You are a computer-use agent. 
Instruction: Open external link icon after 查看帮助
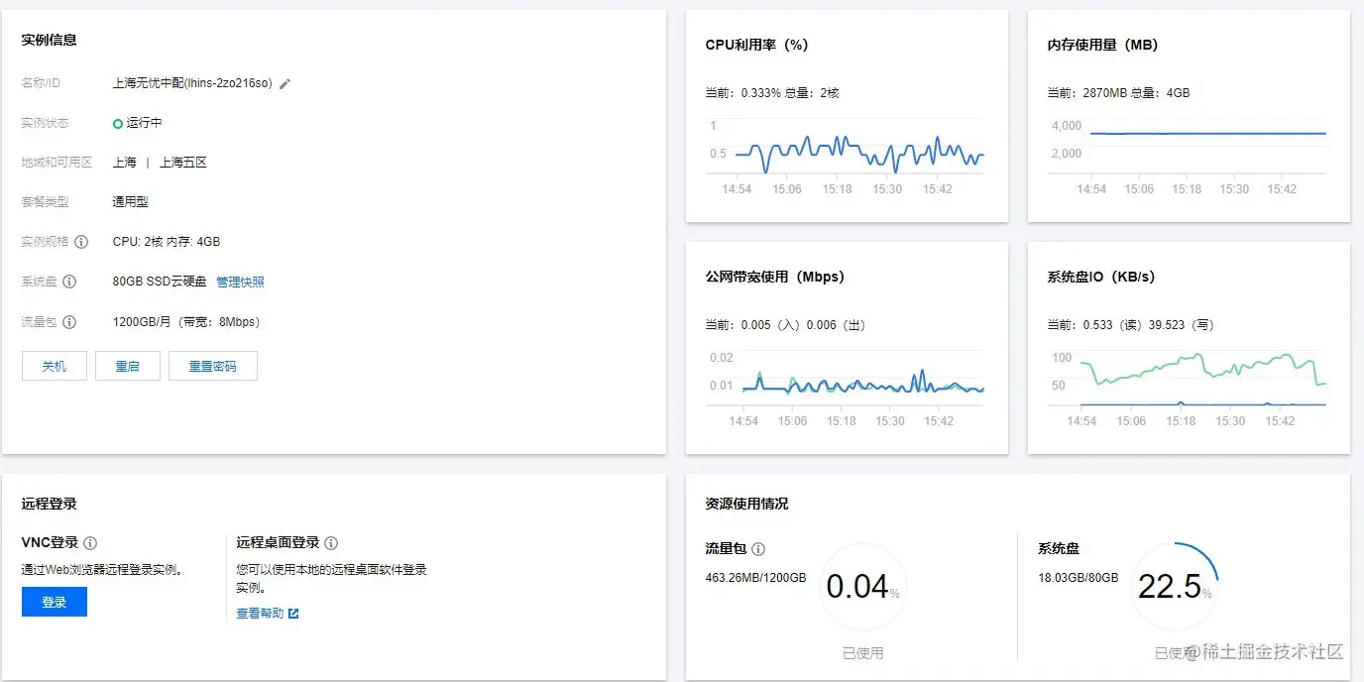(x=293, y=614)
